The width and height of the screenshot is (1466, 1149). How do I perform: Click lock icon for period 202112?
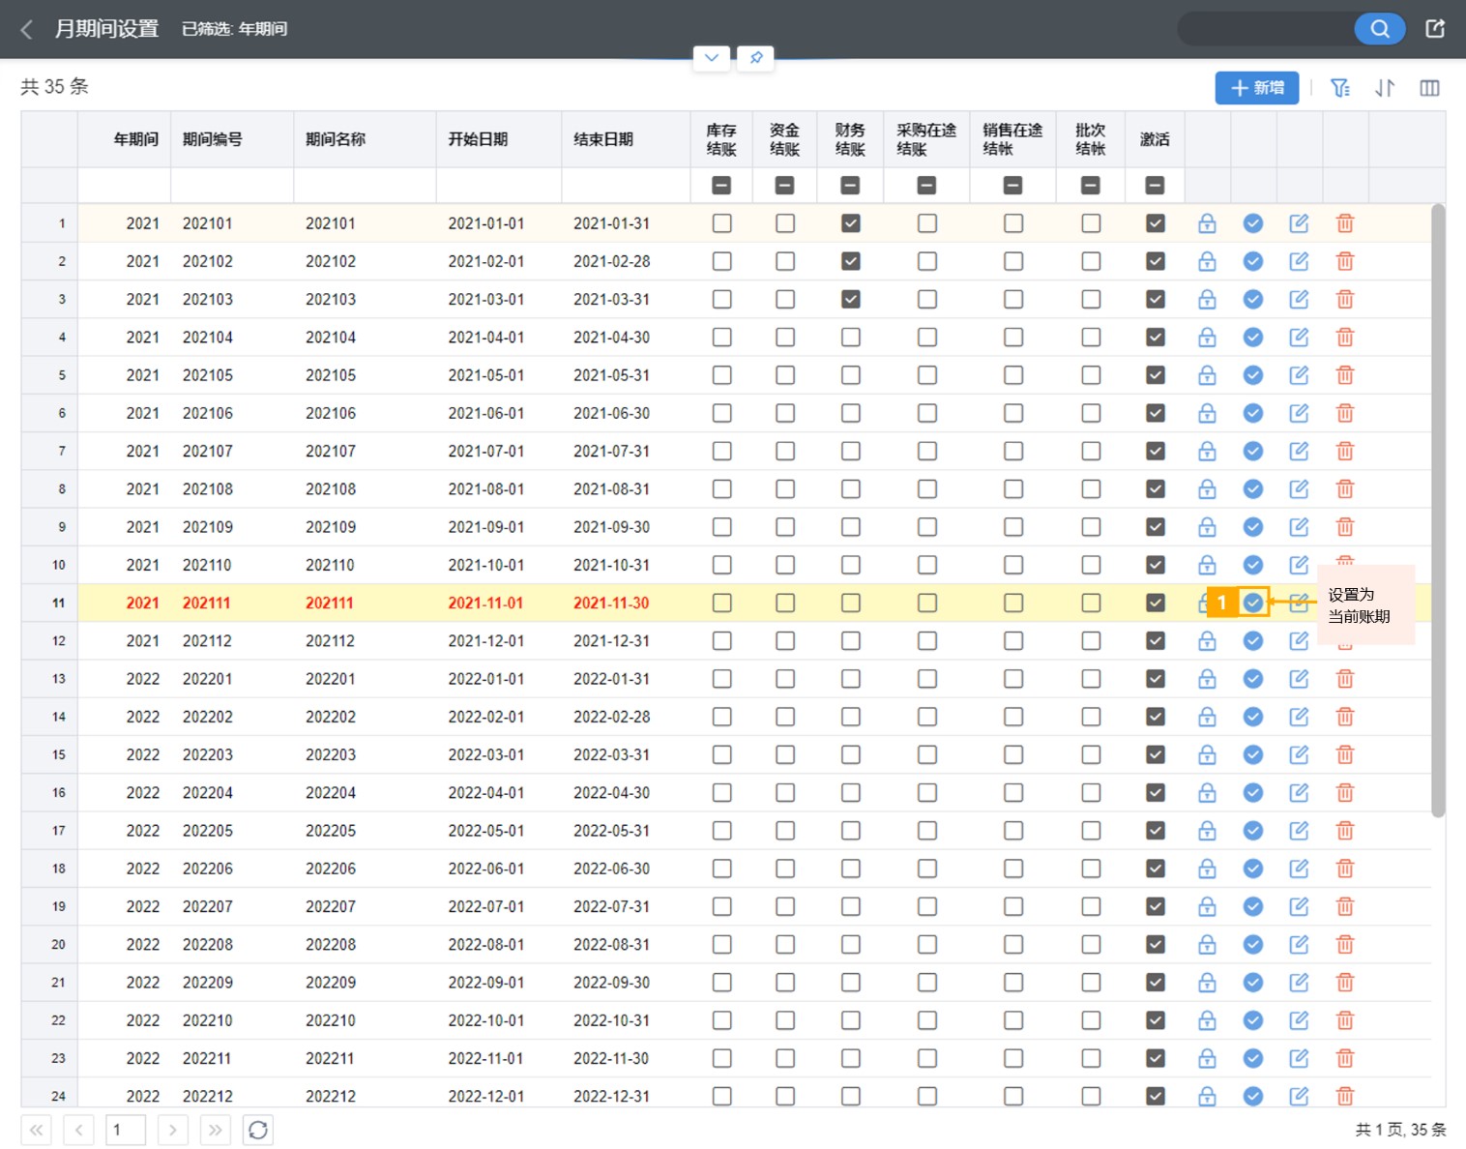pos(1207,641)
